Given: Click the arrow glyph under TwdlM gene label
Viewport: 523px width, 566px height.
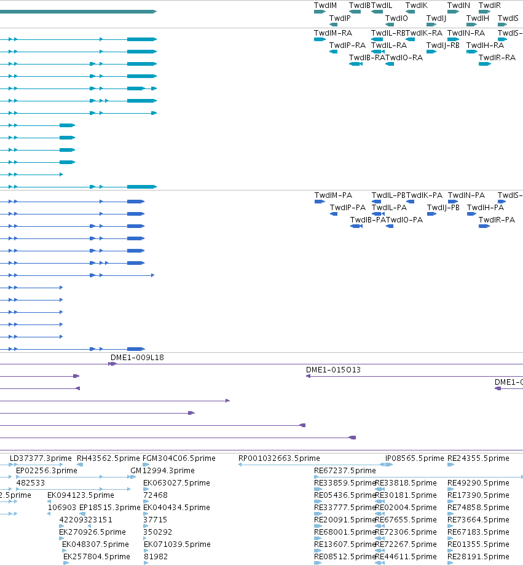Looking at the screenshot, I should (320, 12).
